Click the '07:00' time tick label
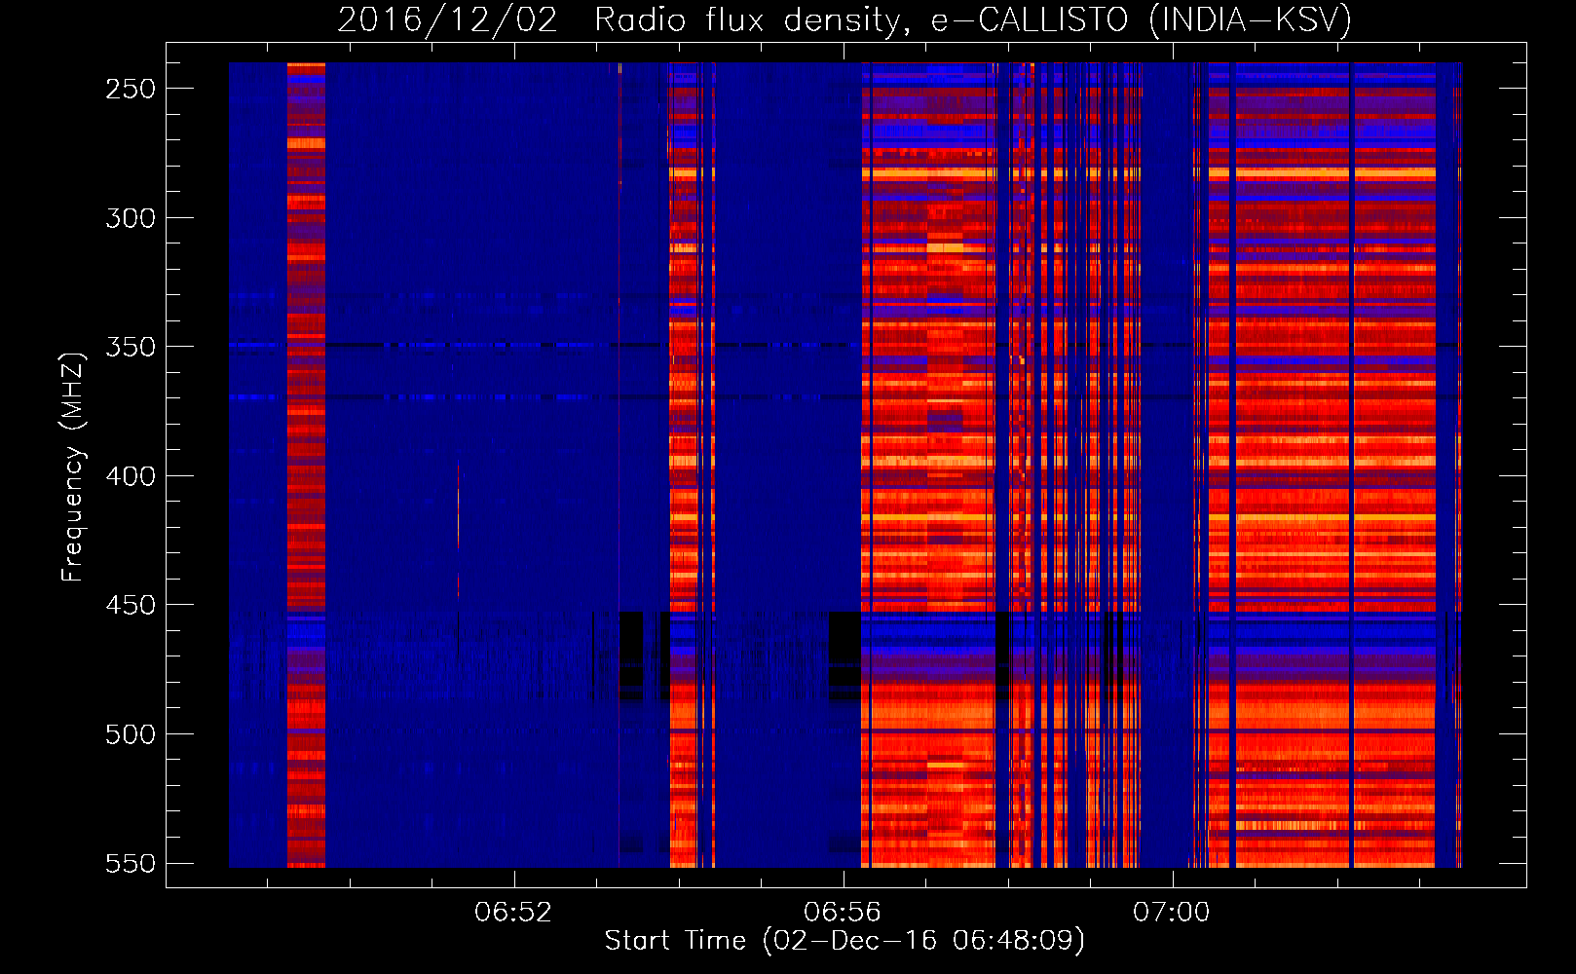 (1172, 913)
